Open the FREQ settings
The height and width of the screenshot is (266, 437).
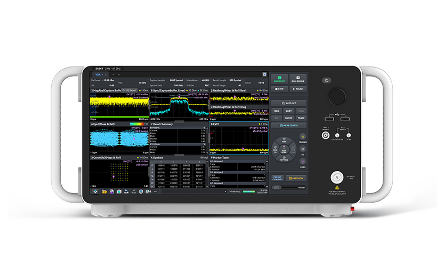(x=277, y=111)
